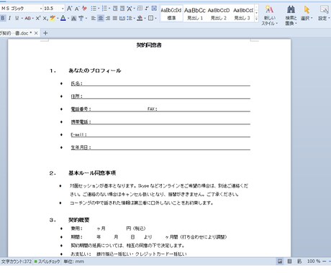Close the .doc document tab
Viewport: 331px width, 273px height.
[x=36, y=33]
